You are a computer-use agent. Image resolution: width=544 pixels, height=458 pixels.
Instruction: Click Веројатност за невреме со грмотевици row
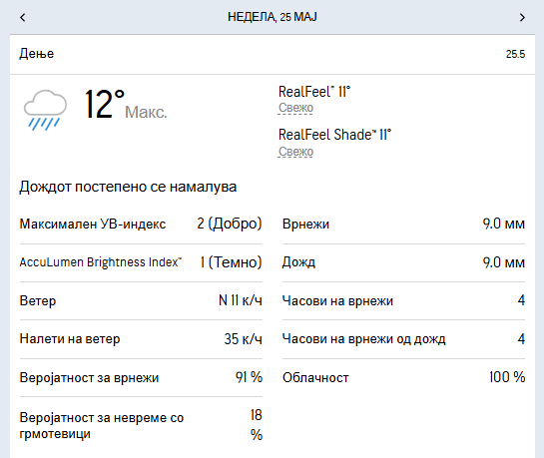coord(141,425)
